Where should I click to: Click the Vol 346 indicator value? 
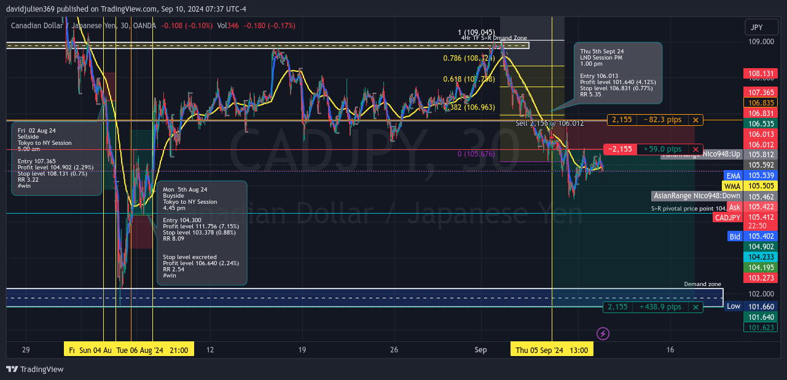pos(232,26)
